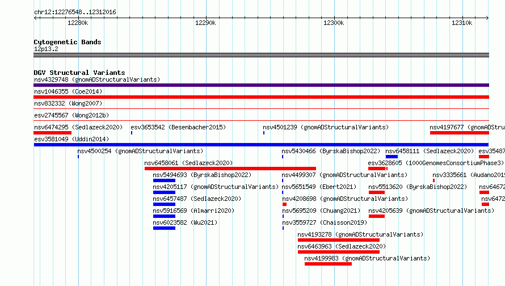Open nsv4205639 gnomAD variant label
Viewport: 505px width, 286px height.
pos(431,211)
